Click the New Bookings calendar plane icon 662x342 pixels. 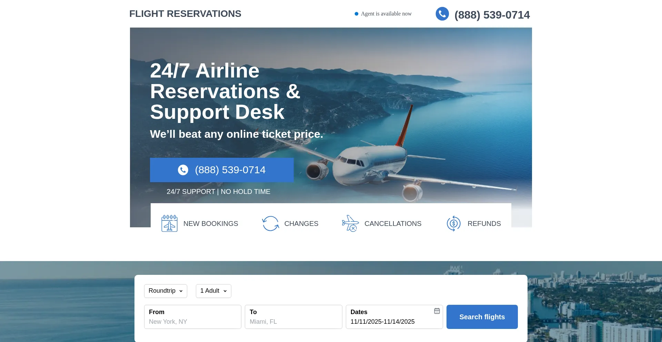[169, 223]
